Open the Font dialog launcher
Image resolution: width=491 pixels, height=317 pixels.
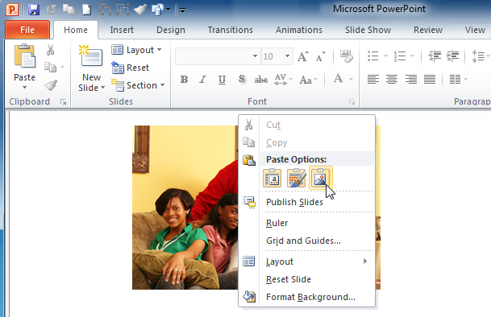point(352,102)
